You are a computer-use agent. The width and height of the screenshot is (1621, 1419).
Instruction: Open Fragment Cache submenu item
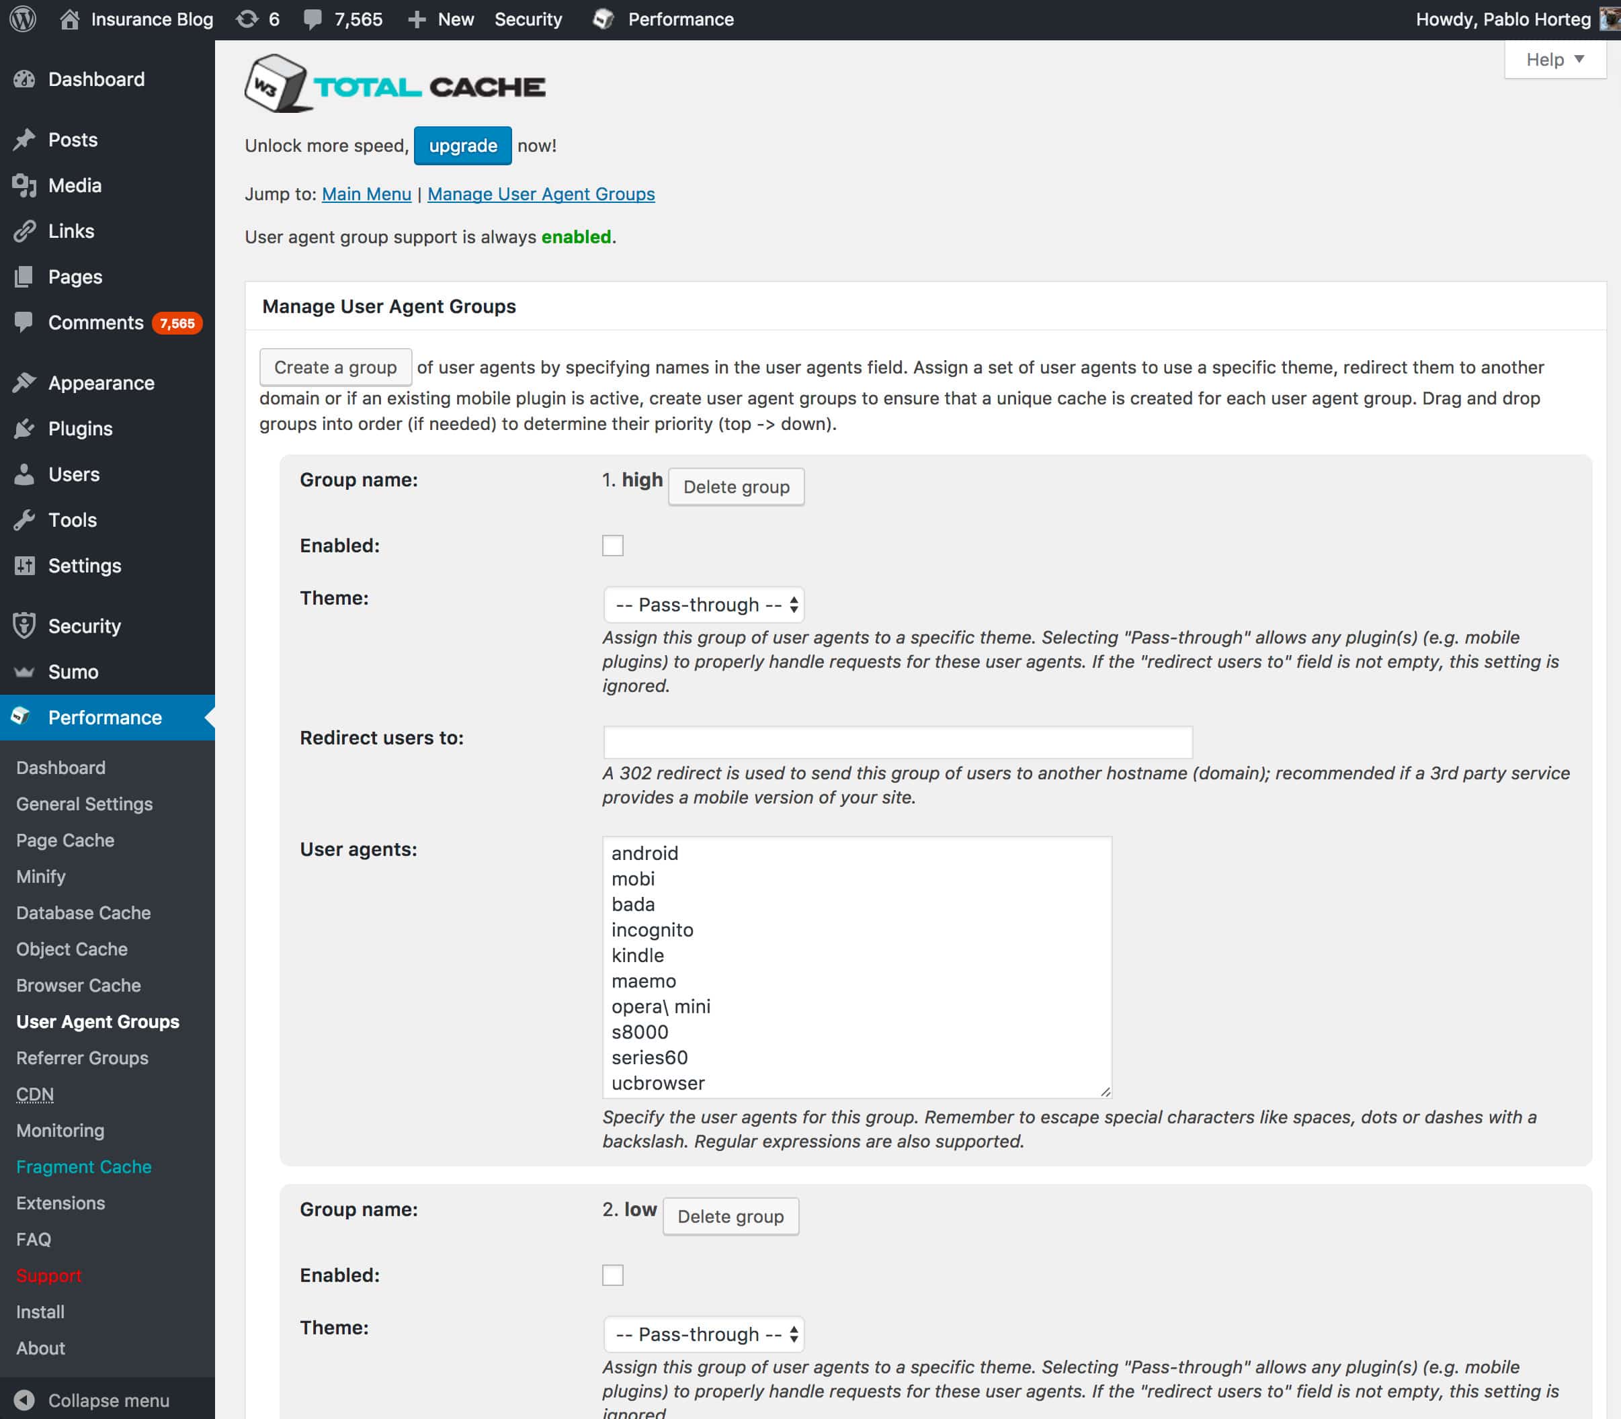[x=83, y=1166]
